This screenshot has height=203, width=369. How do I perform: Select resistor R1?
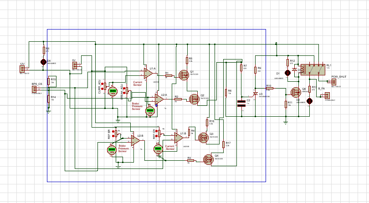click(169, 75)
